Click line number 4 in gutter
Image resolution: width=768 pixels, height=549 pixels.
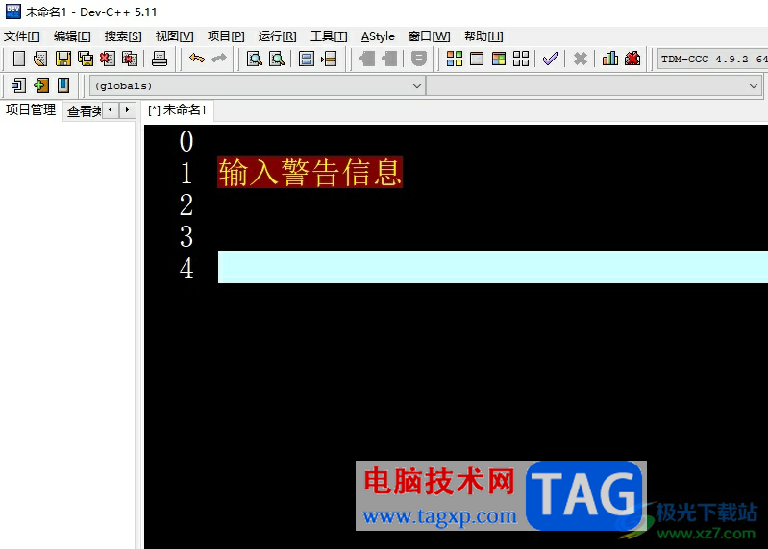186,269
